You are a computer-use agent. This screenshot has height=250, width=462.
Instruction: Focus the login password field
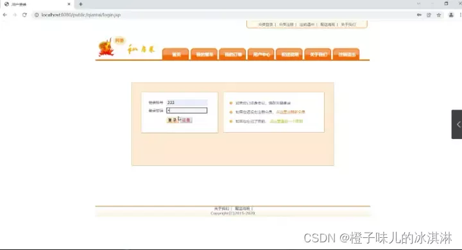tap(187, 110)
